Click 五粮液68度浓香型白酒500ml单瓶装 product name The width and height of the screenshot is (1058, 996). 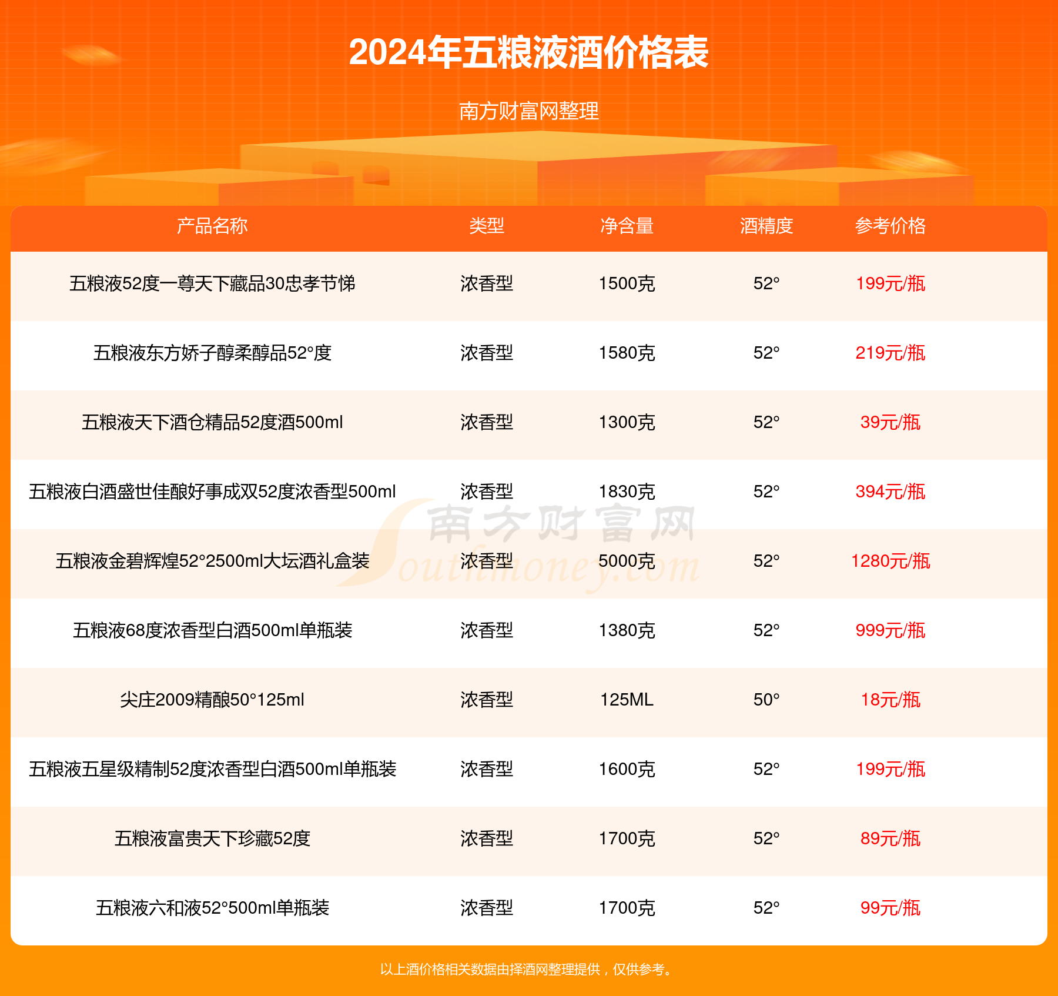(x=212, y=631)
